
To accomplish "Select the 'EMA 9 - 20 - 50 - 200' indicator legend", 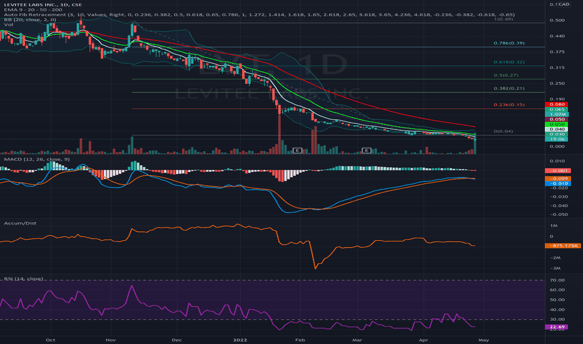I will (33, 9).
